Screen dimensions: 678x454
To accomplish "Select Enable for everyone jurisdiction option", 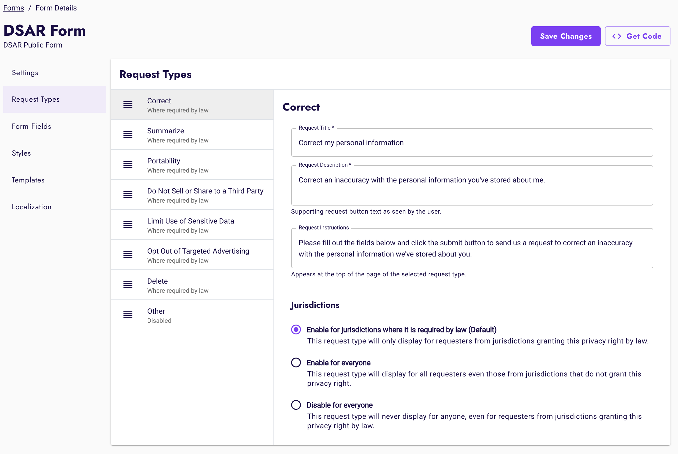I will (x=296, y=362).
